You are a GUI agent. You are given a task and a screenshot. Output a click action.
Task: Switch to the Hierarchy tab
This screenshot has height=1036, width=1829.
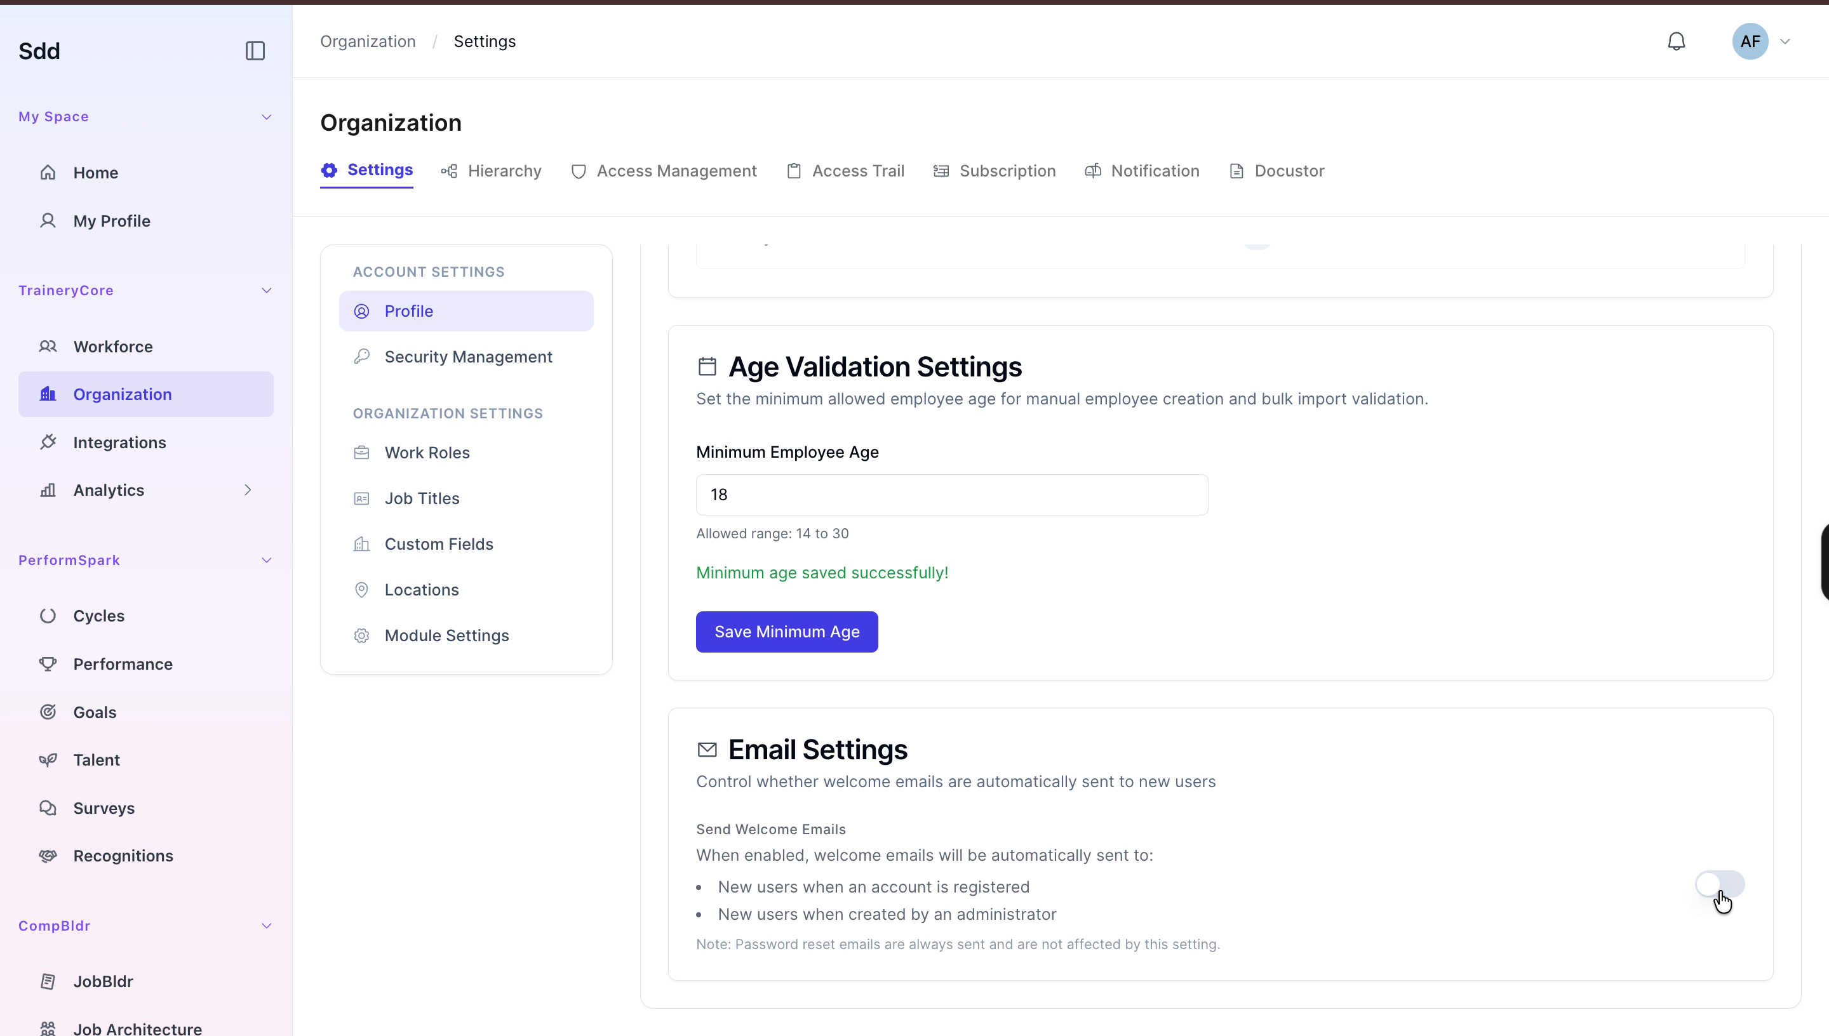[491, 171]
